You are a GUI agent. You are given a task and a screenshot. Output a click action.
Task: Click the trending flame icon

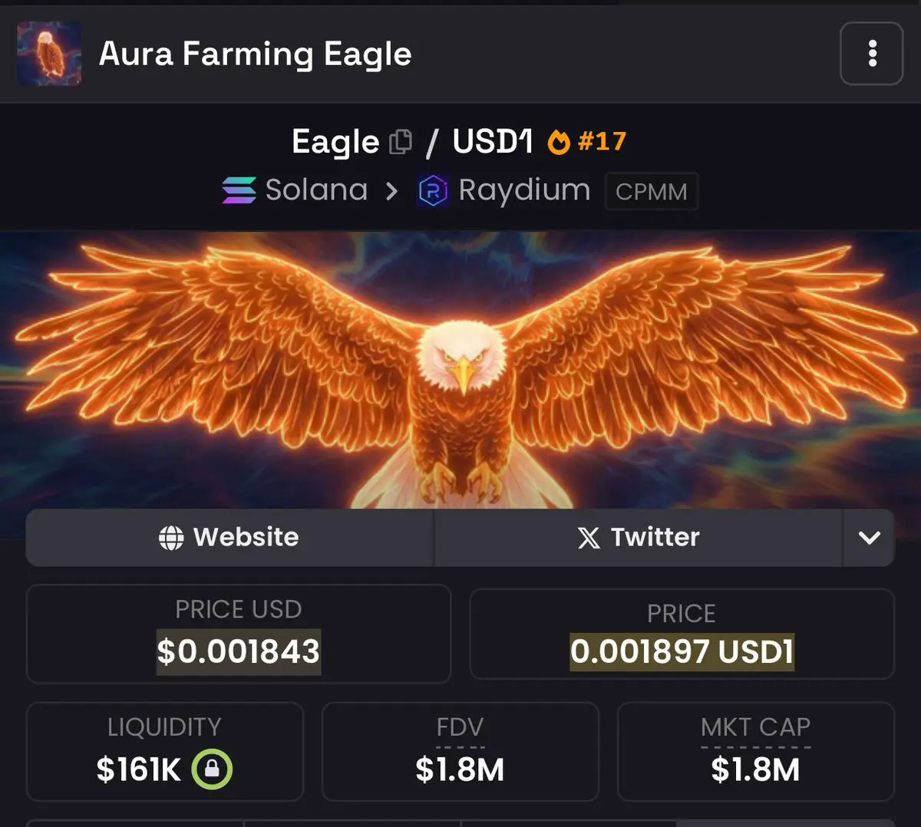[x=559, y=142]
